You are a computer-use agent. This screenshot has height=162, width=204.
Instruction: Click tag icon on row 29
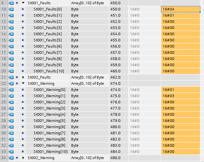point(11,127)
